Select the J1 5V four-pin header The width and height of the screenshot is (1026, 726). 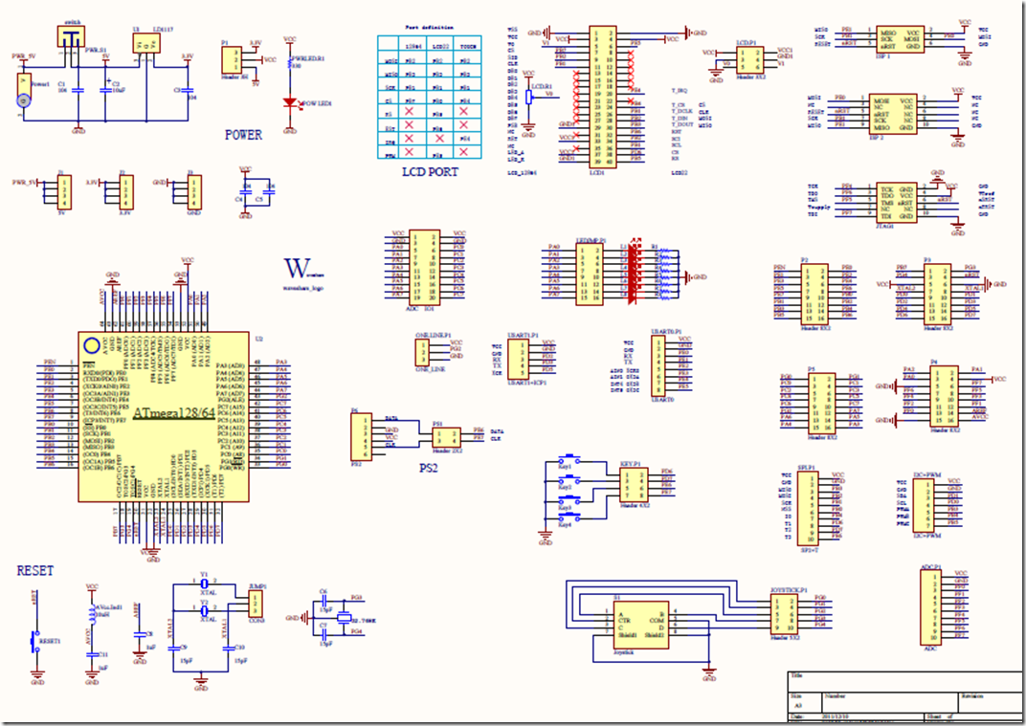(x=63, y=191)
